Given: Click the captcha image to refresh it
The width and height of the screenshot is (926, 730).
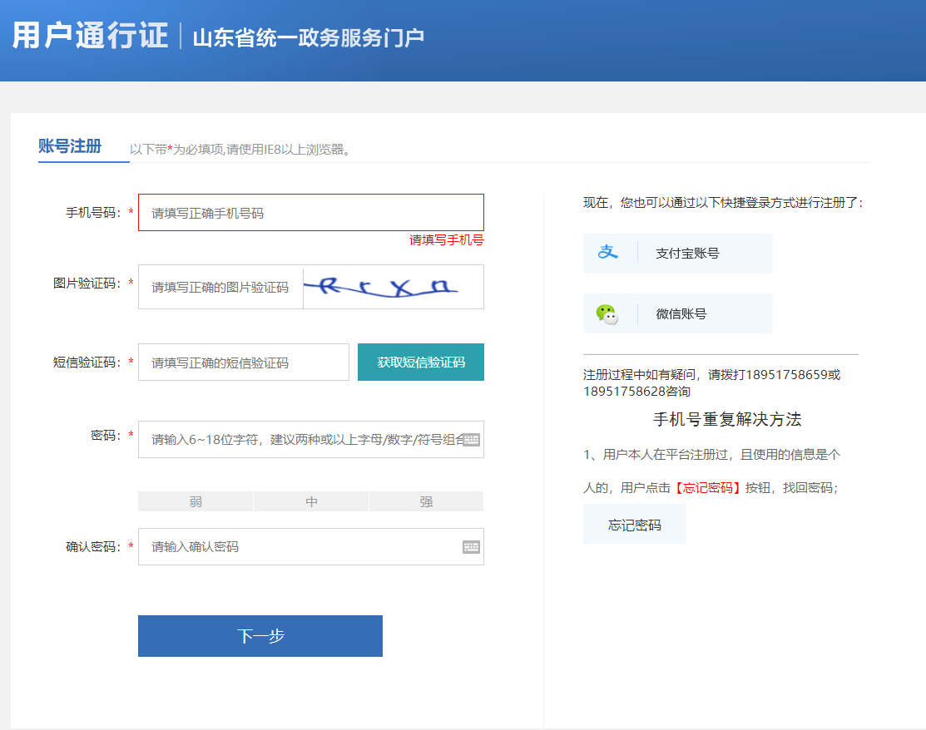Looking at the screenshot, I should click(393, 287).
